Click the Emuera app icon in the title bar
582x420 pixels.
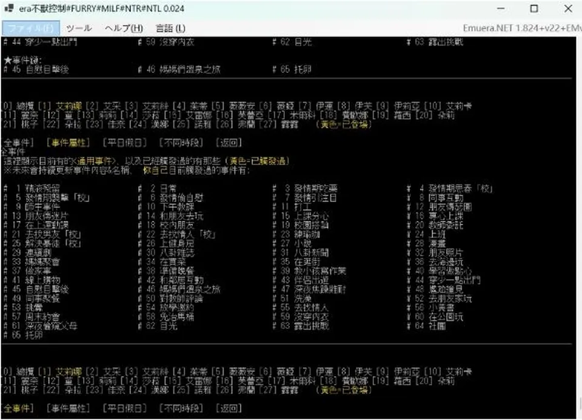9,8
